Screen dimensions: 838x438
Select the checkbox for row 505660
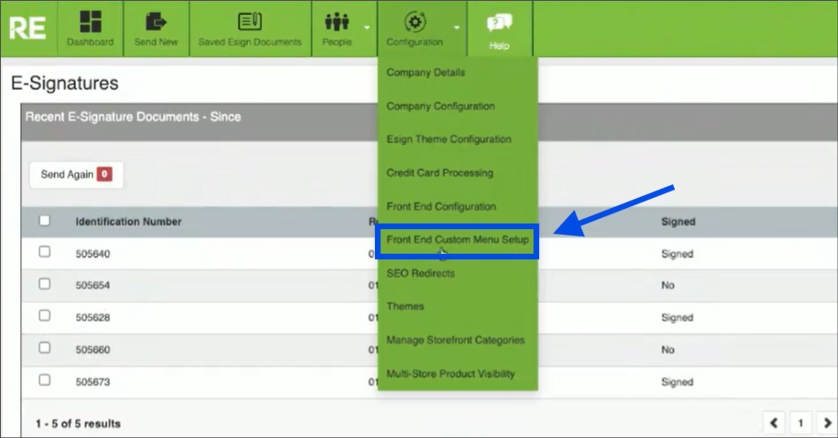(45, 348)
